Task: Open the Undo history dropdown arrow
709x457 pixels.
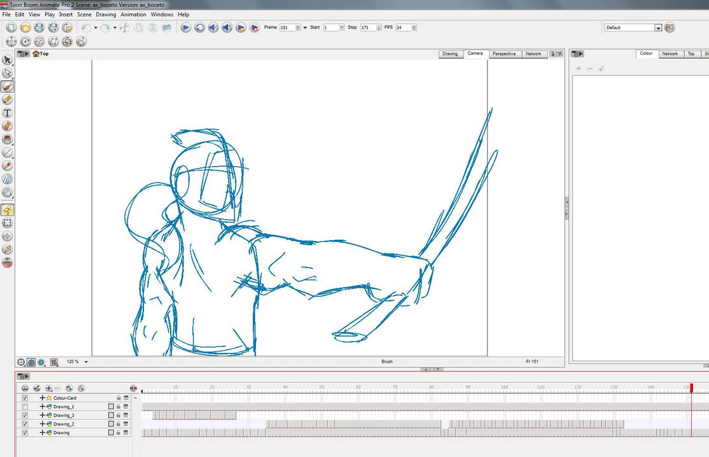Action: (96, 27)
